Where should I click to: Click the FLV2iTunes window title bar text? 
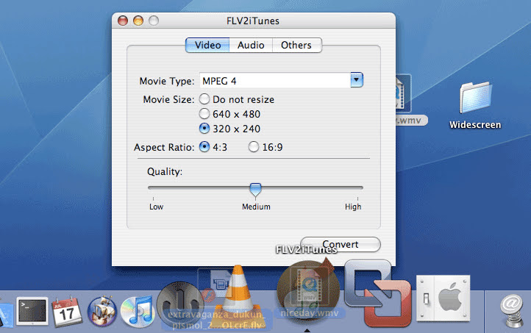pyautogui.click(x=253, y=21)
